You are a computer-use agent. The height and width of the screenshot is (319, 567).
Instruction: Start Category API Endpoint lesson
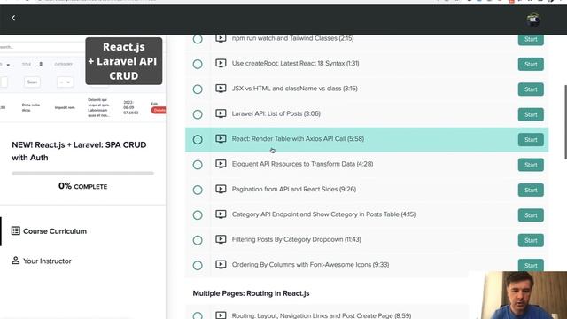[x=531, y=215]
